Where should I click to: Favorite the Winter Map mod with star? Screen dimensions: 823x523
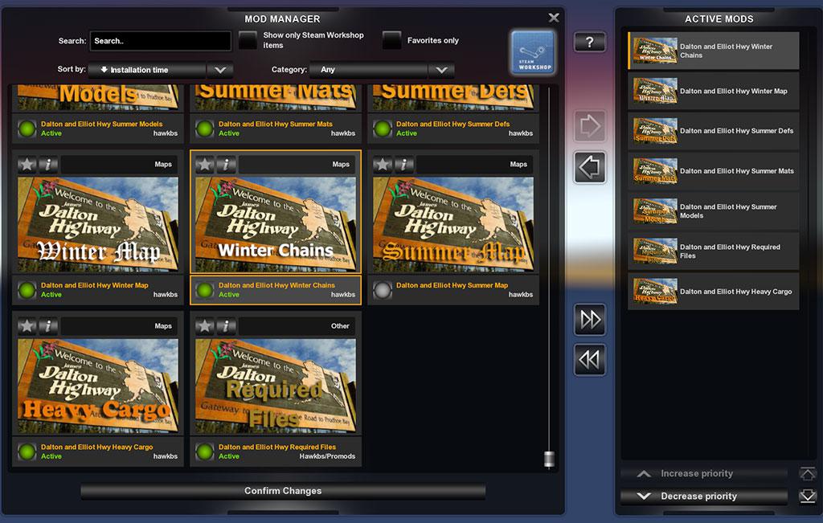[27, 165]
